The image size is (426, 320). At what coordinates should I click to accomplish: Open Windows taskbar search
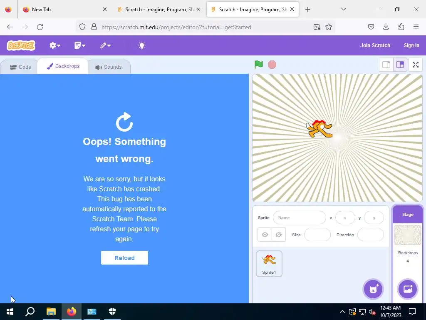pos(30,312)
